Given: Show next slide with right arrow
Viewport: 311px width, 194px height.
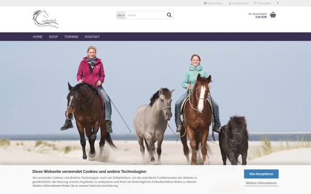Looking at the screenshot, I should [299, 110].
